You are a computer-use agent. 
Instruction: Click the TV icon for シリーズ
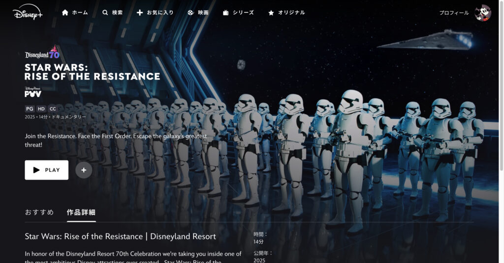click(225, 12)
